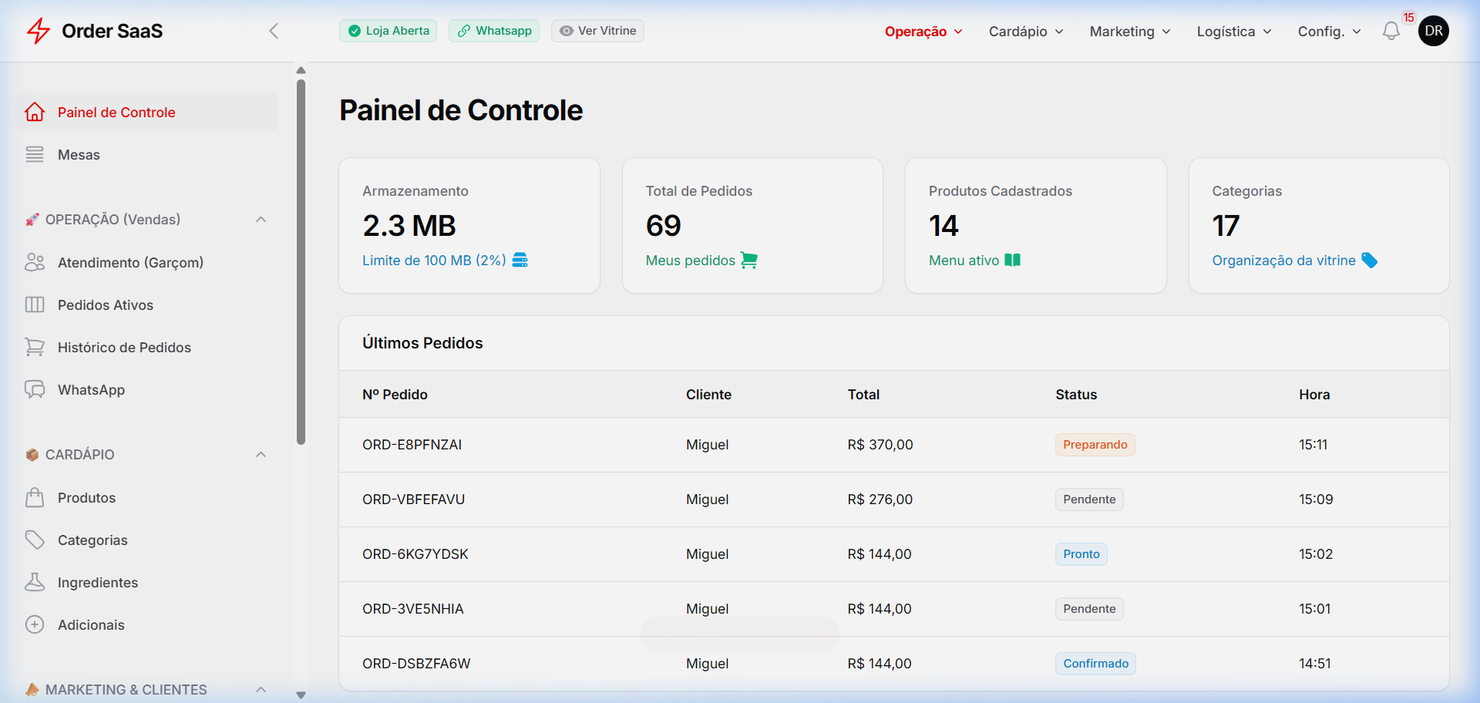Screen dimensions: 1480x703
Task: Click the R$ 370,00 total cell
Action: [x=880, y=445]
